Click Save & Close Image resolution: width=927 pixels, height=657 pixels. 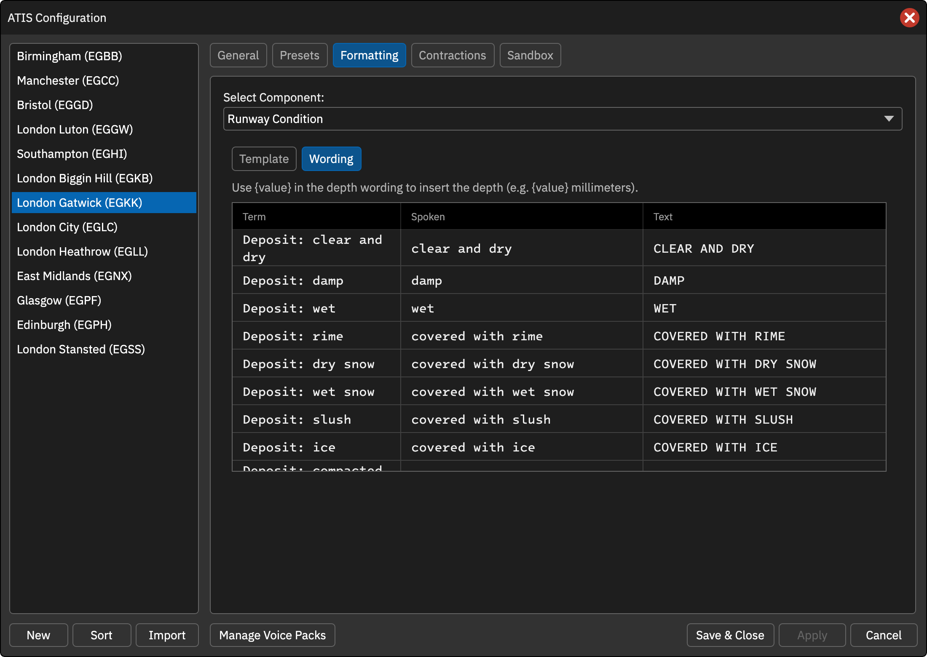[730, 635]
